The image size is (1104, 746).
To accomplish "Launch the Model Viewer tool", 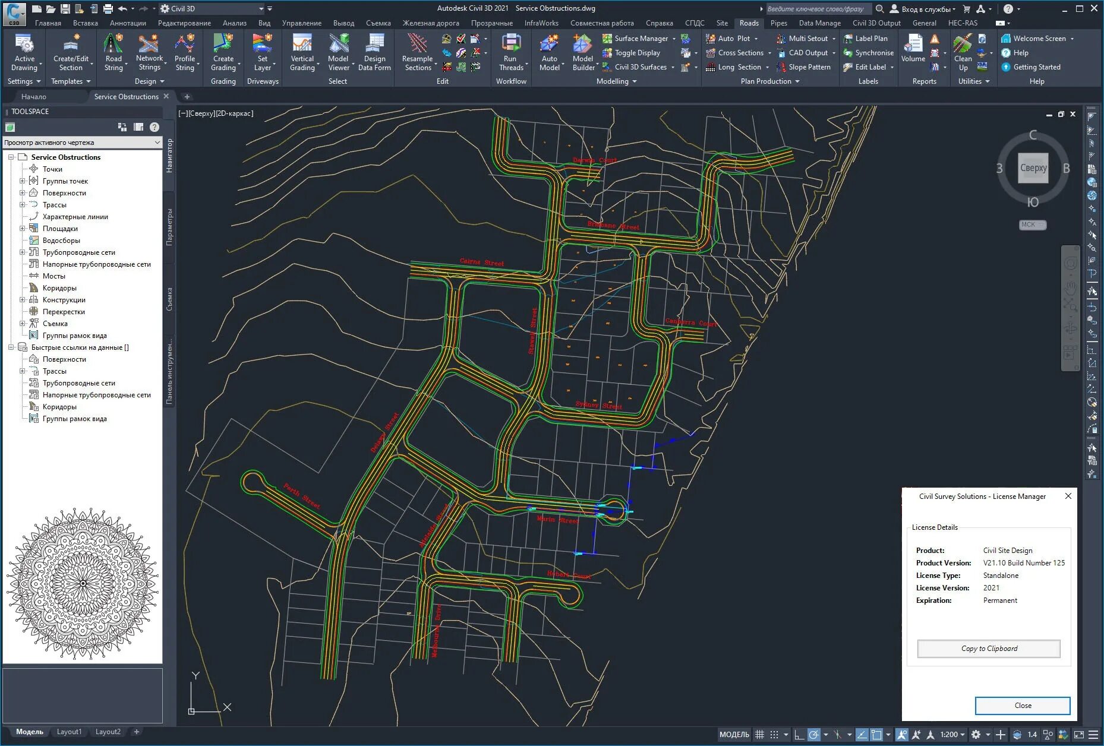I will click(339, 52).
